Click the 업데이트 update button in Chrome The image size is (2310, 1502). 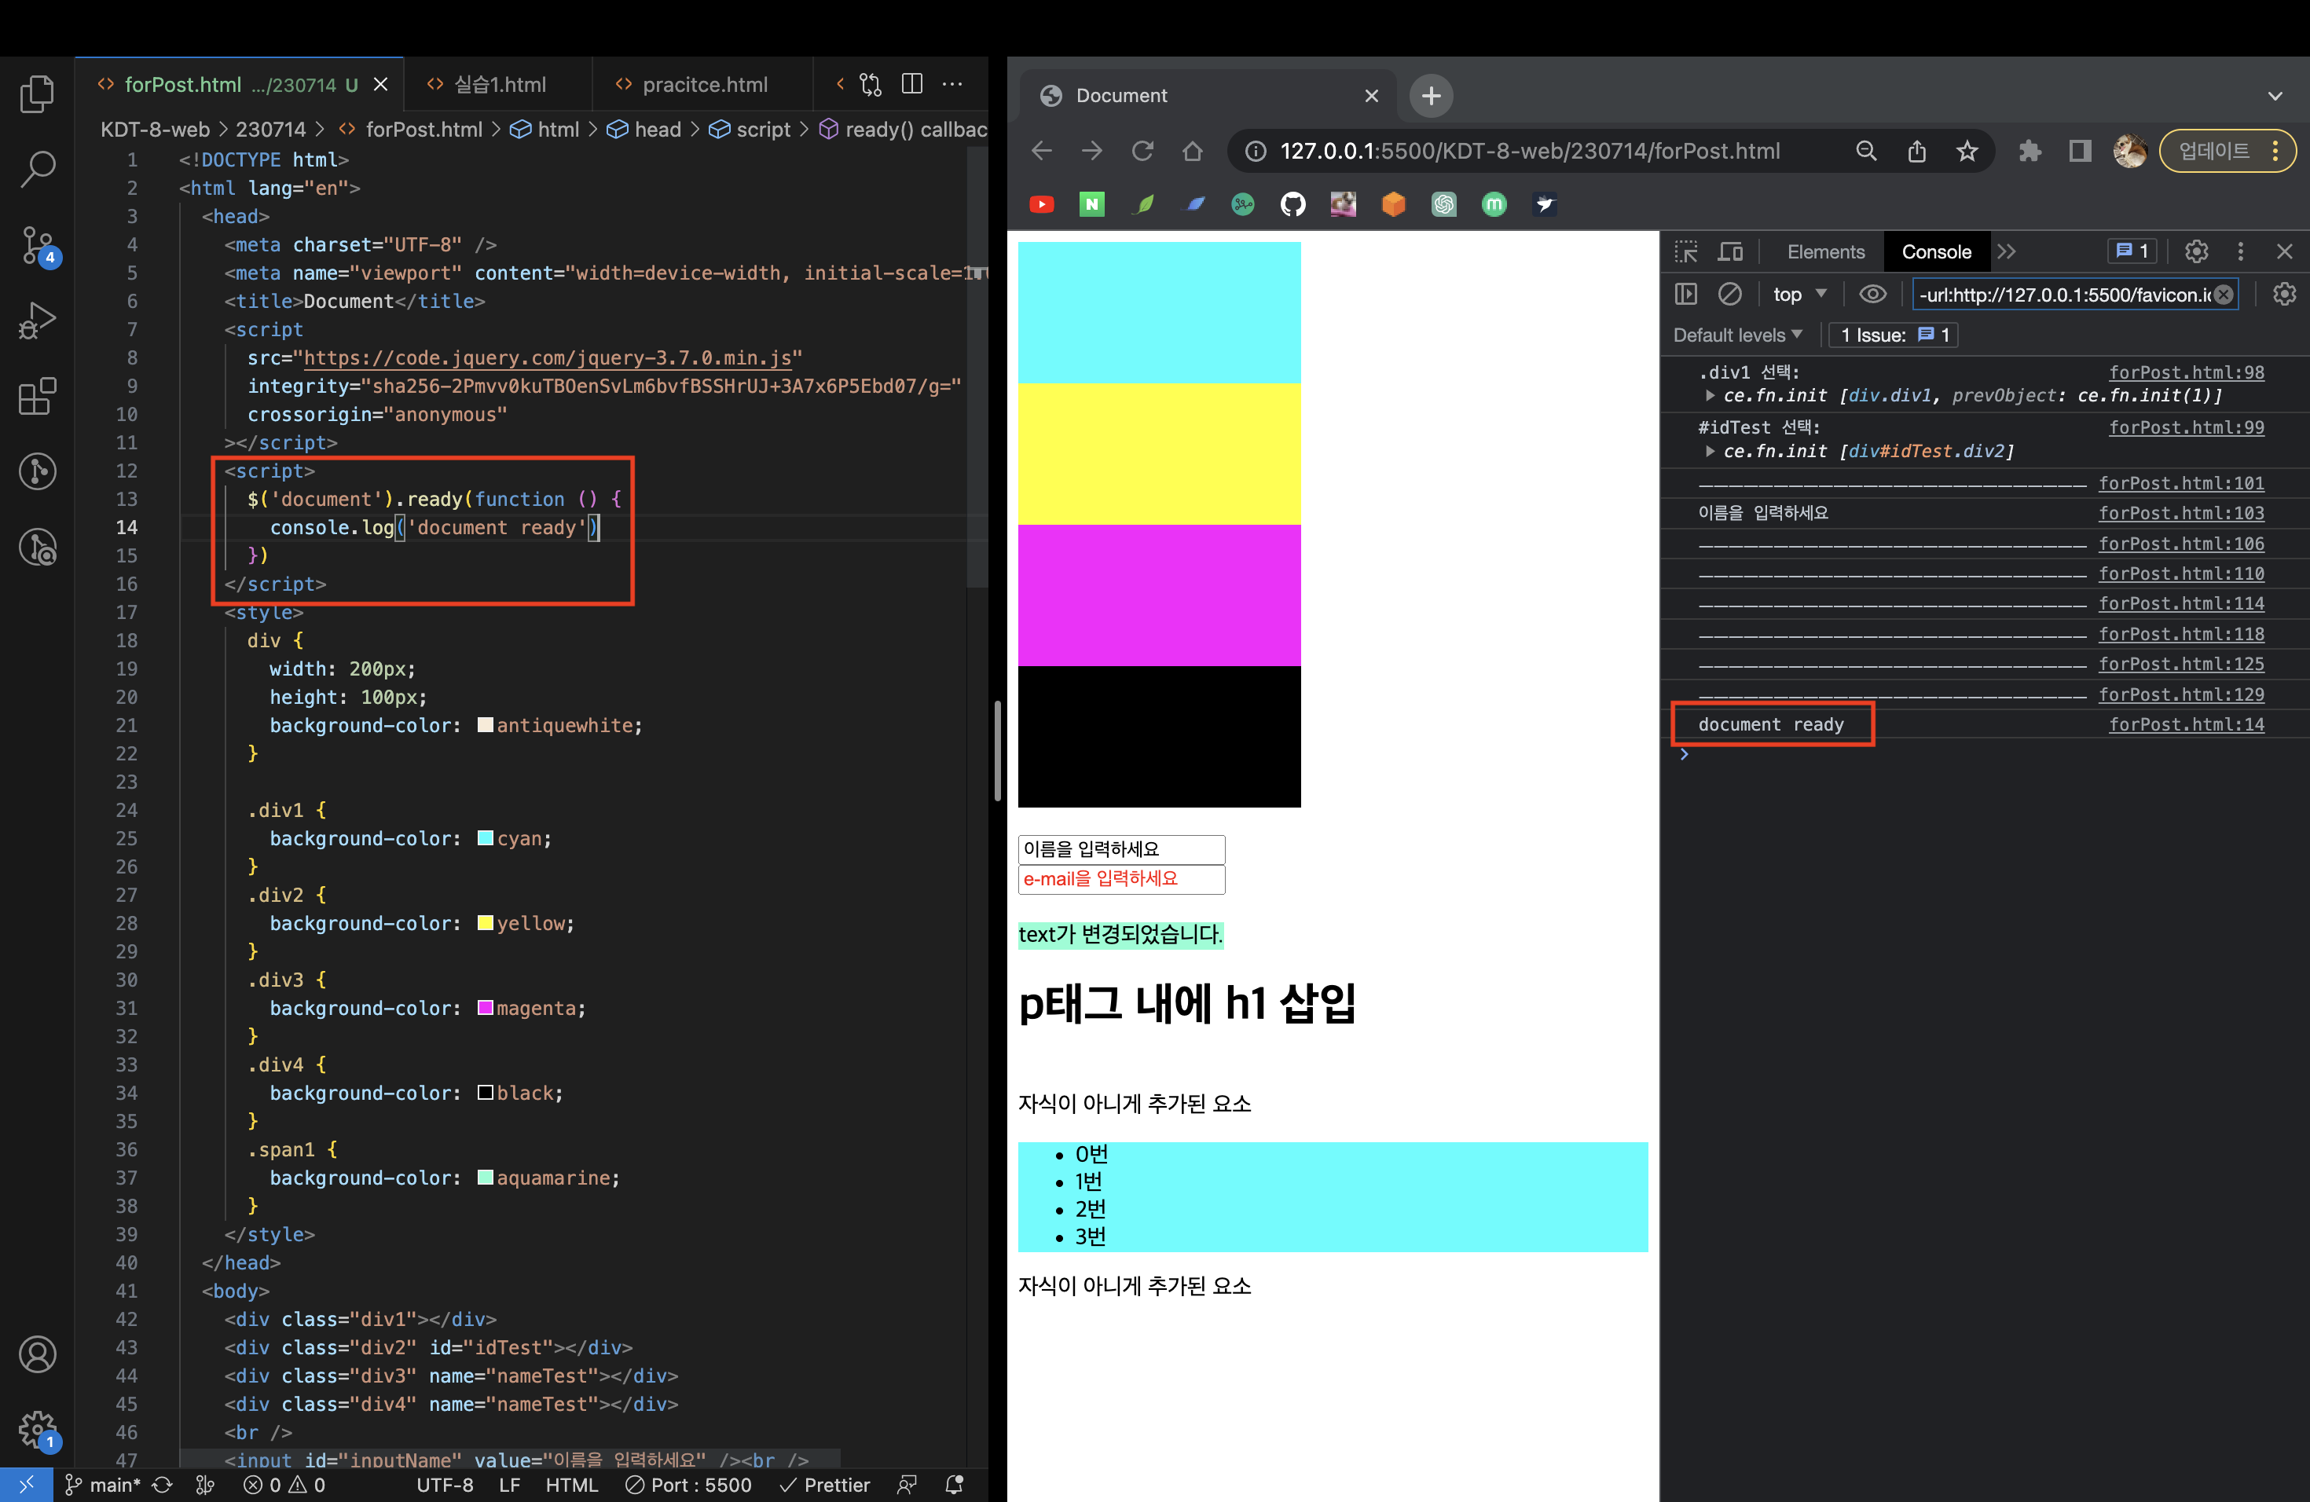click(2227, 150)
